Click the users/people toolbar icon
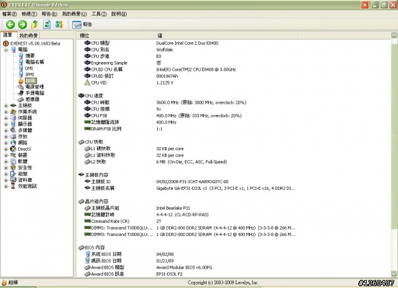Image resolution: width=398 pixels, height=288 pixels. coord(59,25)
